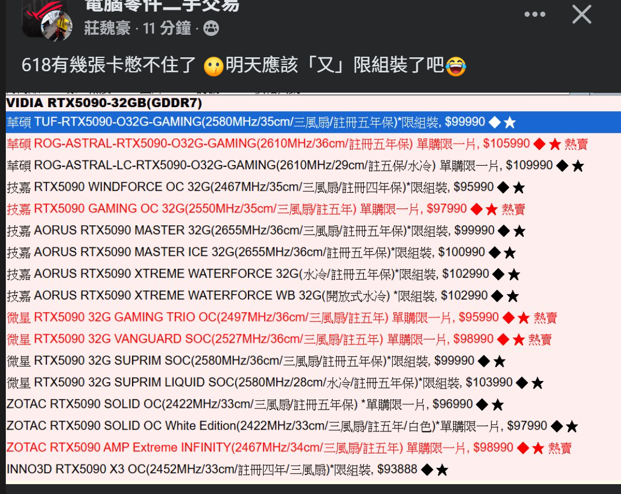Click the white star on the TUF-RTX5090 row
The image size is (621, 494).
[x=510, y=122]
